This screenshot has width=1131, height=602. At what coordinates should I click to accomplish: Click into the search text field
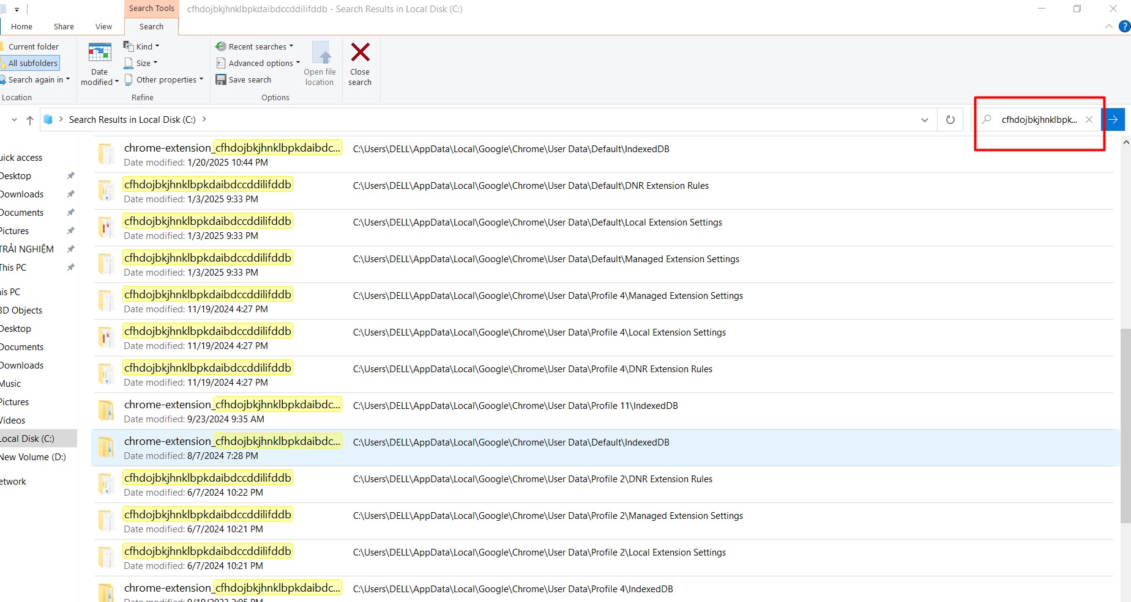(1038, 120)
